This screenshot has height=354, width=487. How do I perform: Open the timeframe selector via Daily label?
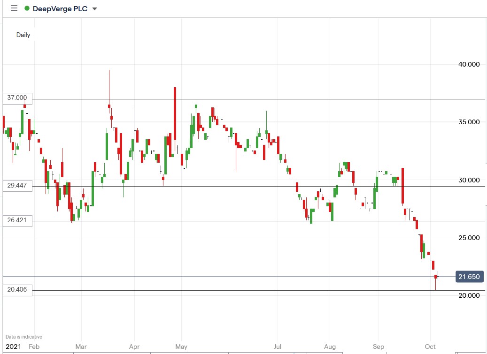point(23,34)
